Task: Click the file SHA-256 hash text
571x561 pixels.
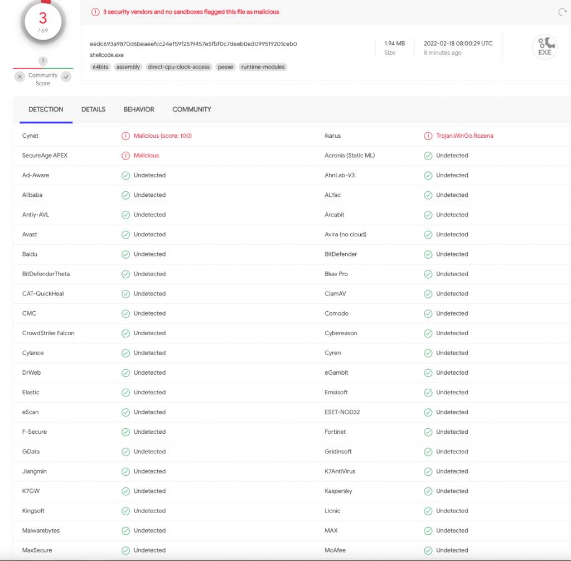Action: point(193,44)
